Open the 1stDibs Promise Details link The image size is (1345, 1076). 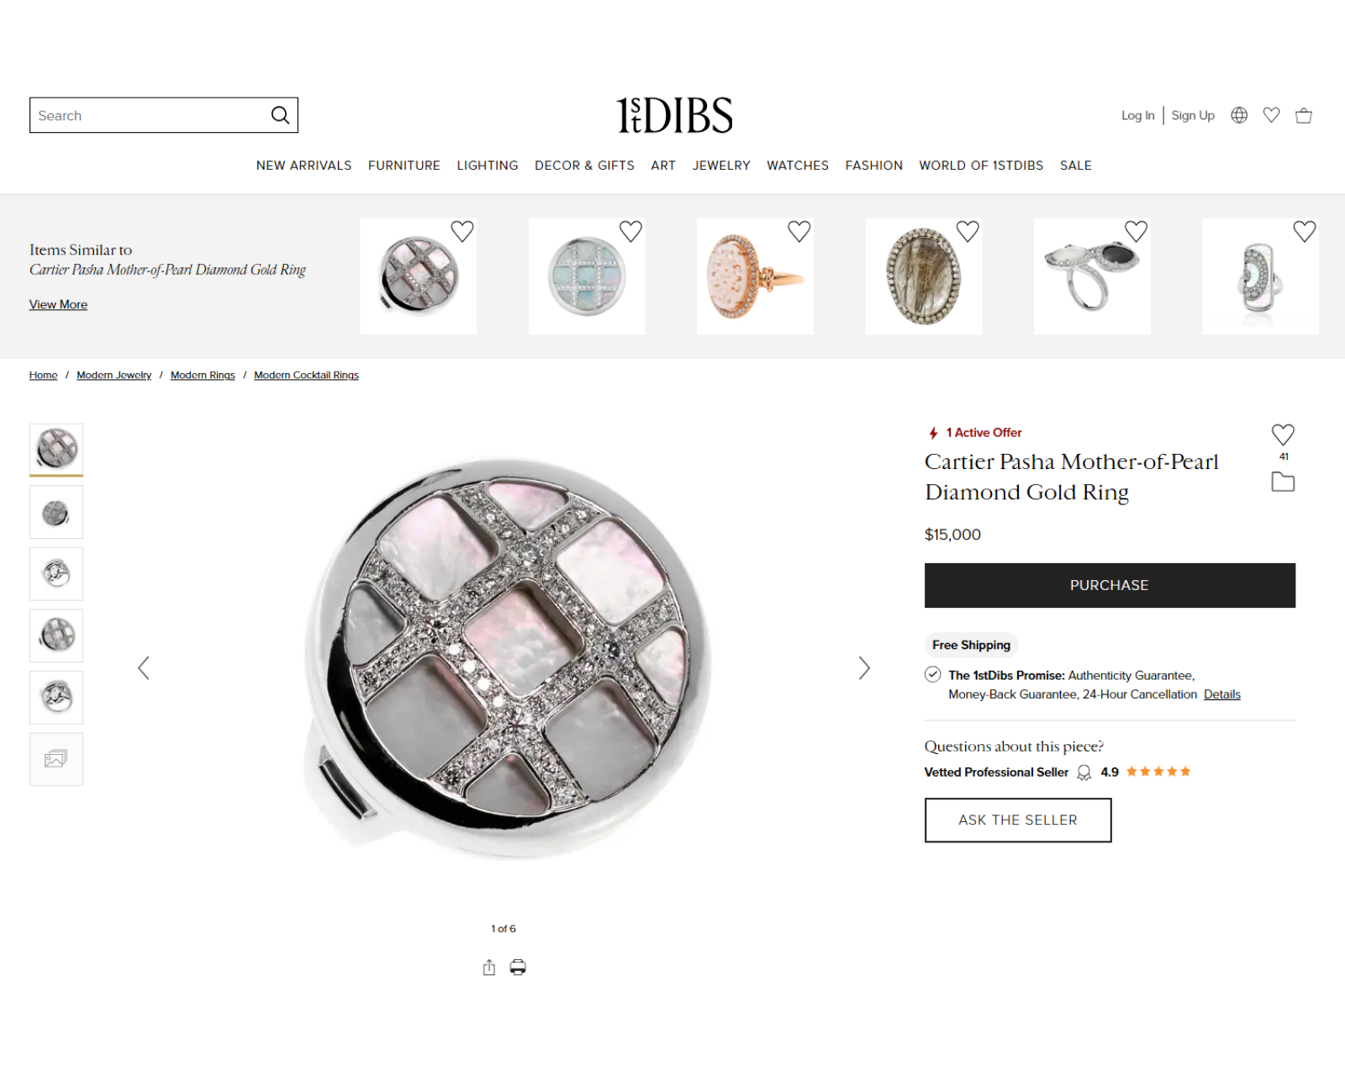(1222, 694)
